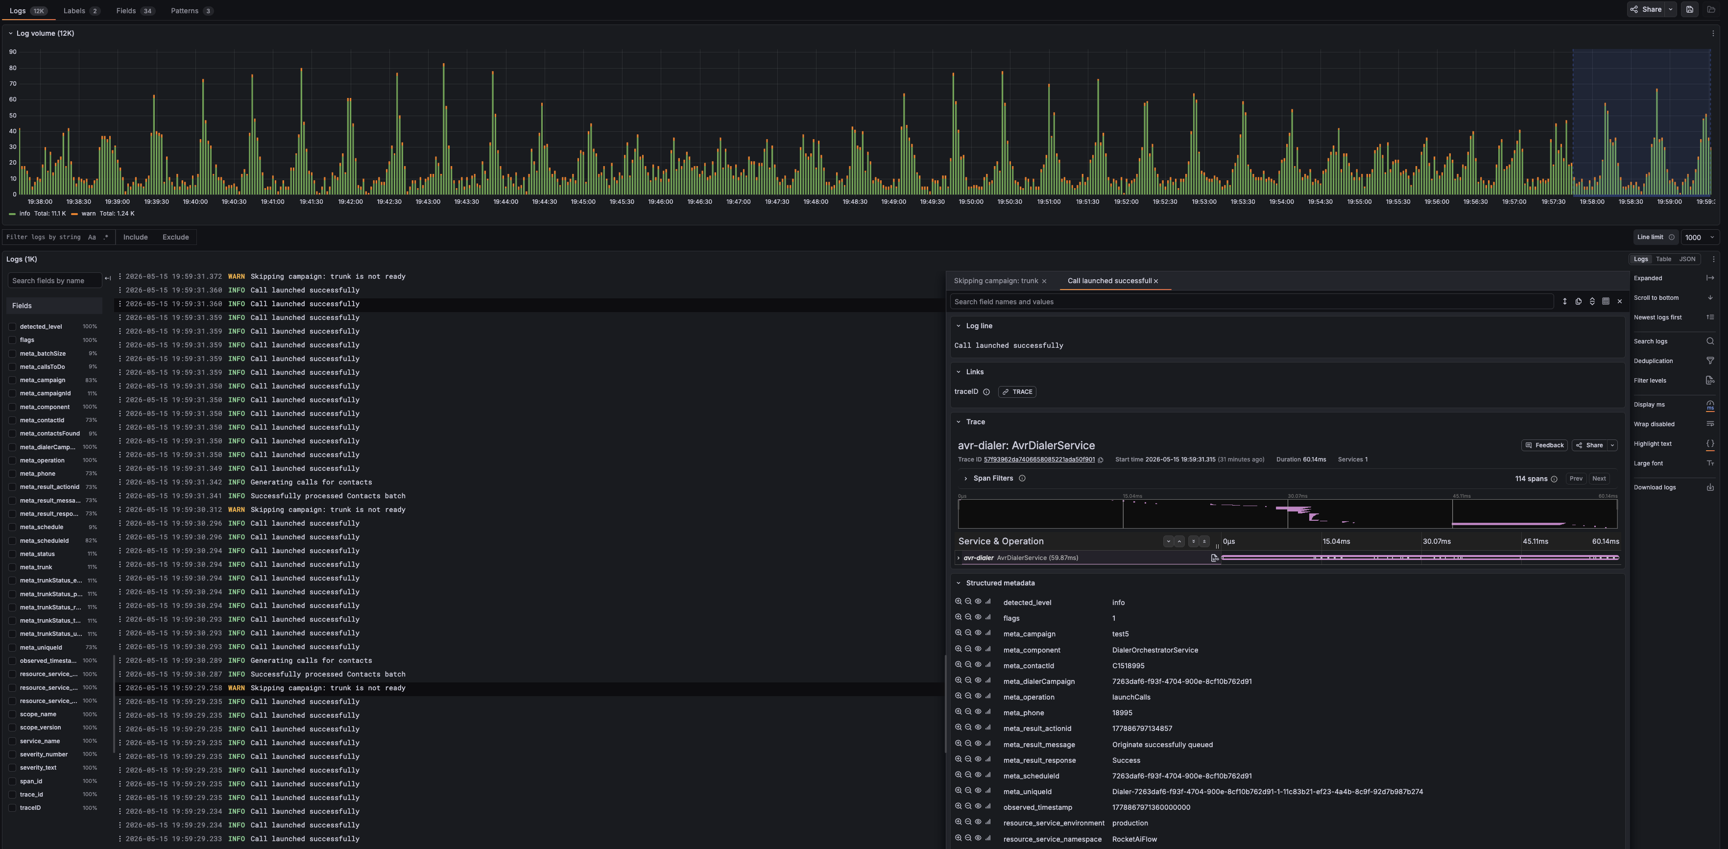This screenshot has width=1728, height=849.
Task: Select Skipping campaign: trunk details tab
Action: click(995, 281)
